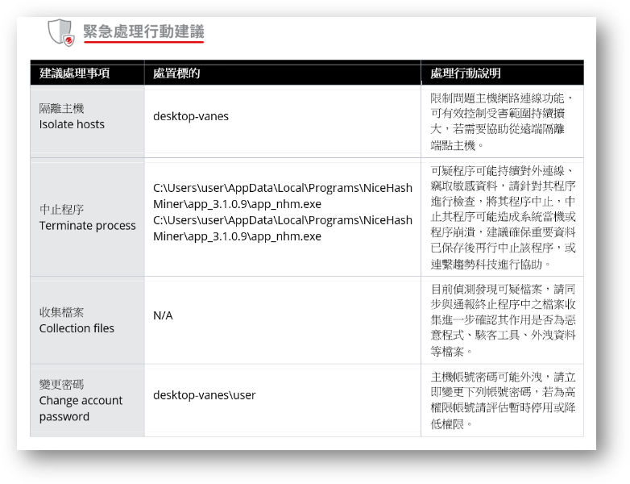Click the N/A cell in Collection files row
This screenshot has width=630, height=484.
pyautogui.click(x=163, y=315)
